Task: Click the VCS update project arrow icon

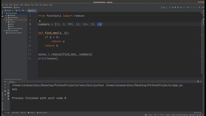Action: coord(191,7)
